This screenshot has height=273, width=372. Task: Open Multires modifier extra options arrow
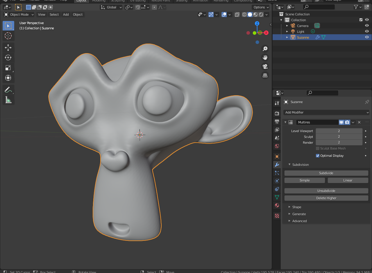[x=353, y=122]
